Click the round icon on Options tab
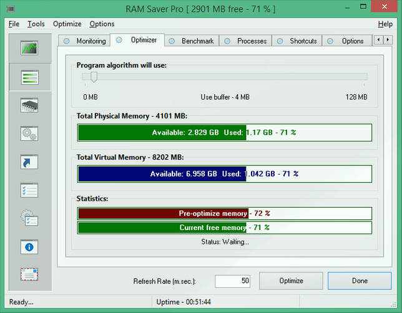 [x=330, y=41]
